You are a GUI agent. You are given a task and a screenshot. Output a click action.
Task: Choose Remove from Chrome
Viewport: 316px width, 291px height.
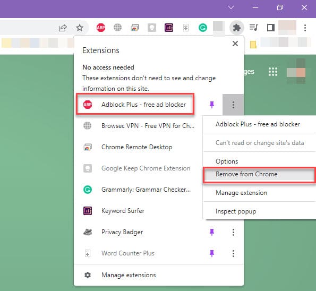click(259, 174)
